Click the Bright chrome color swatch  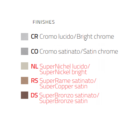pyautogui.click(x=24, y=37)
